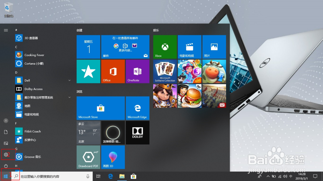Launch the Royal Revolt 2 tile

point(165,96)
